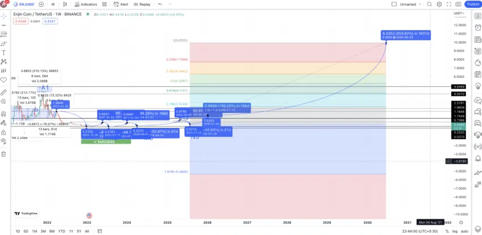
Task: Toggle percent scale on price axis
Action: coord(447,231)
